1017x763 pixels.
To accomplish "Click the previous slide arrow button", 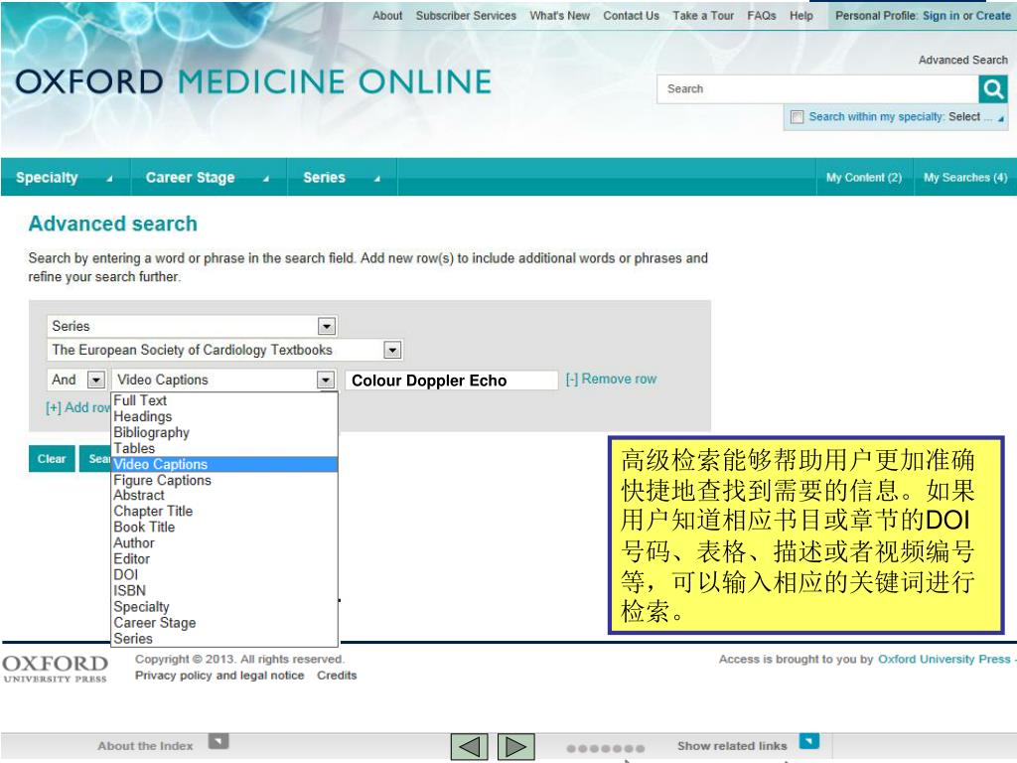I will 470,747.
